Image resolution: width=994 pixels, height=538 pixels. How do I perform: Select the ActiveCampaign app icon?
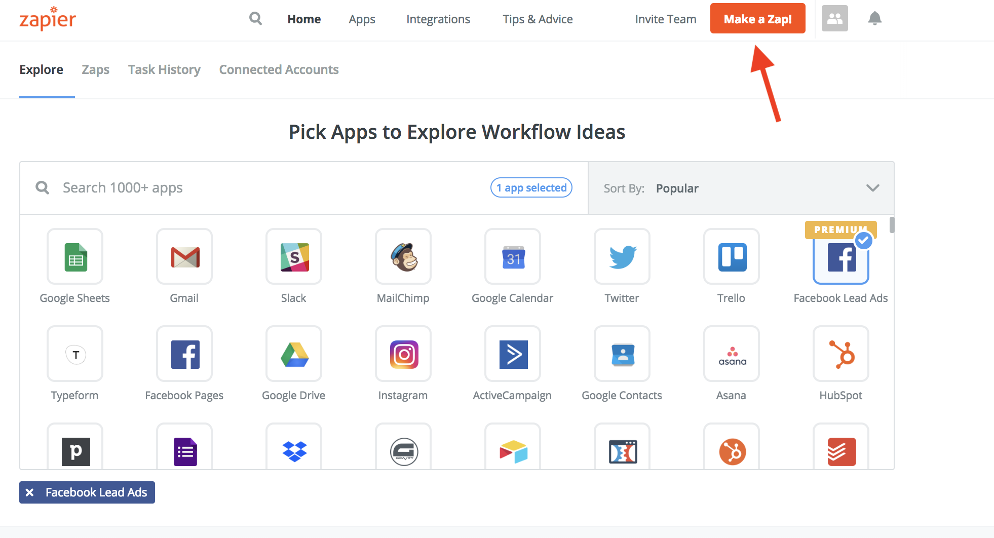pyautogui.click(x=513, y=354)
